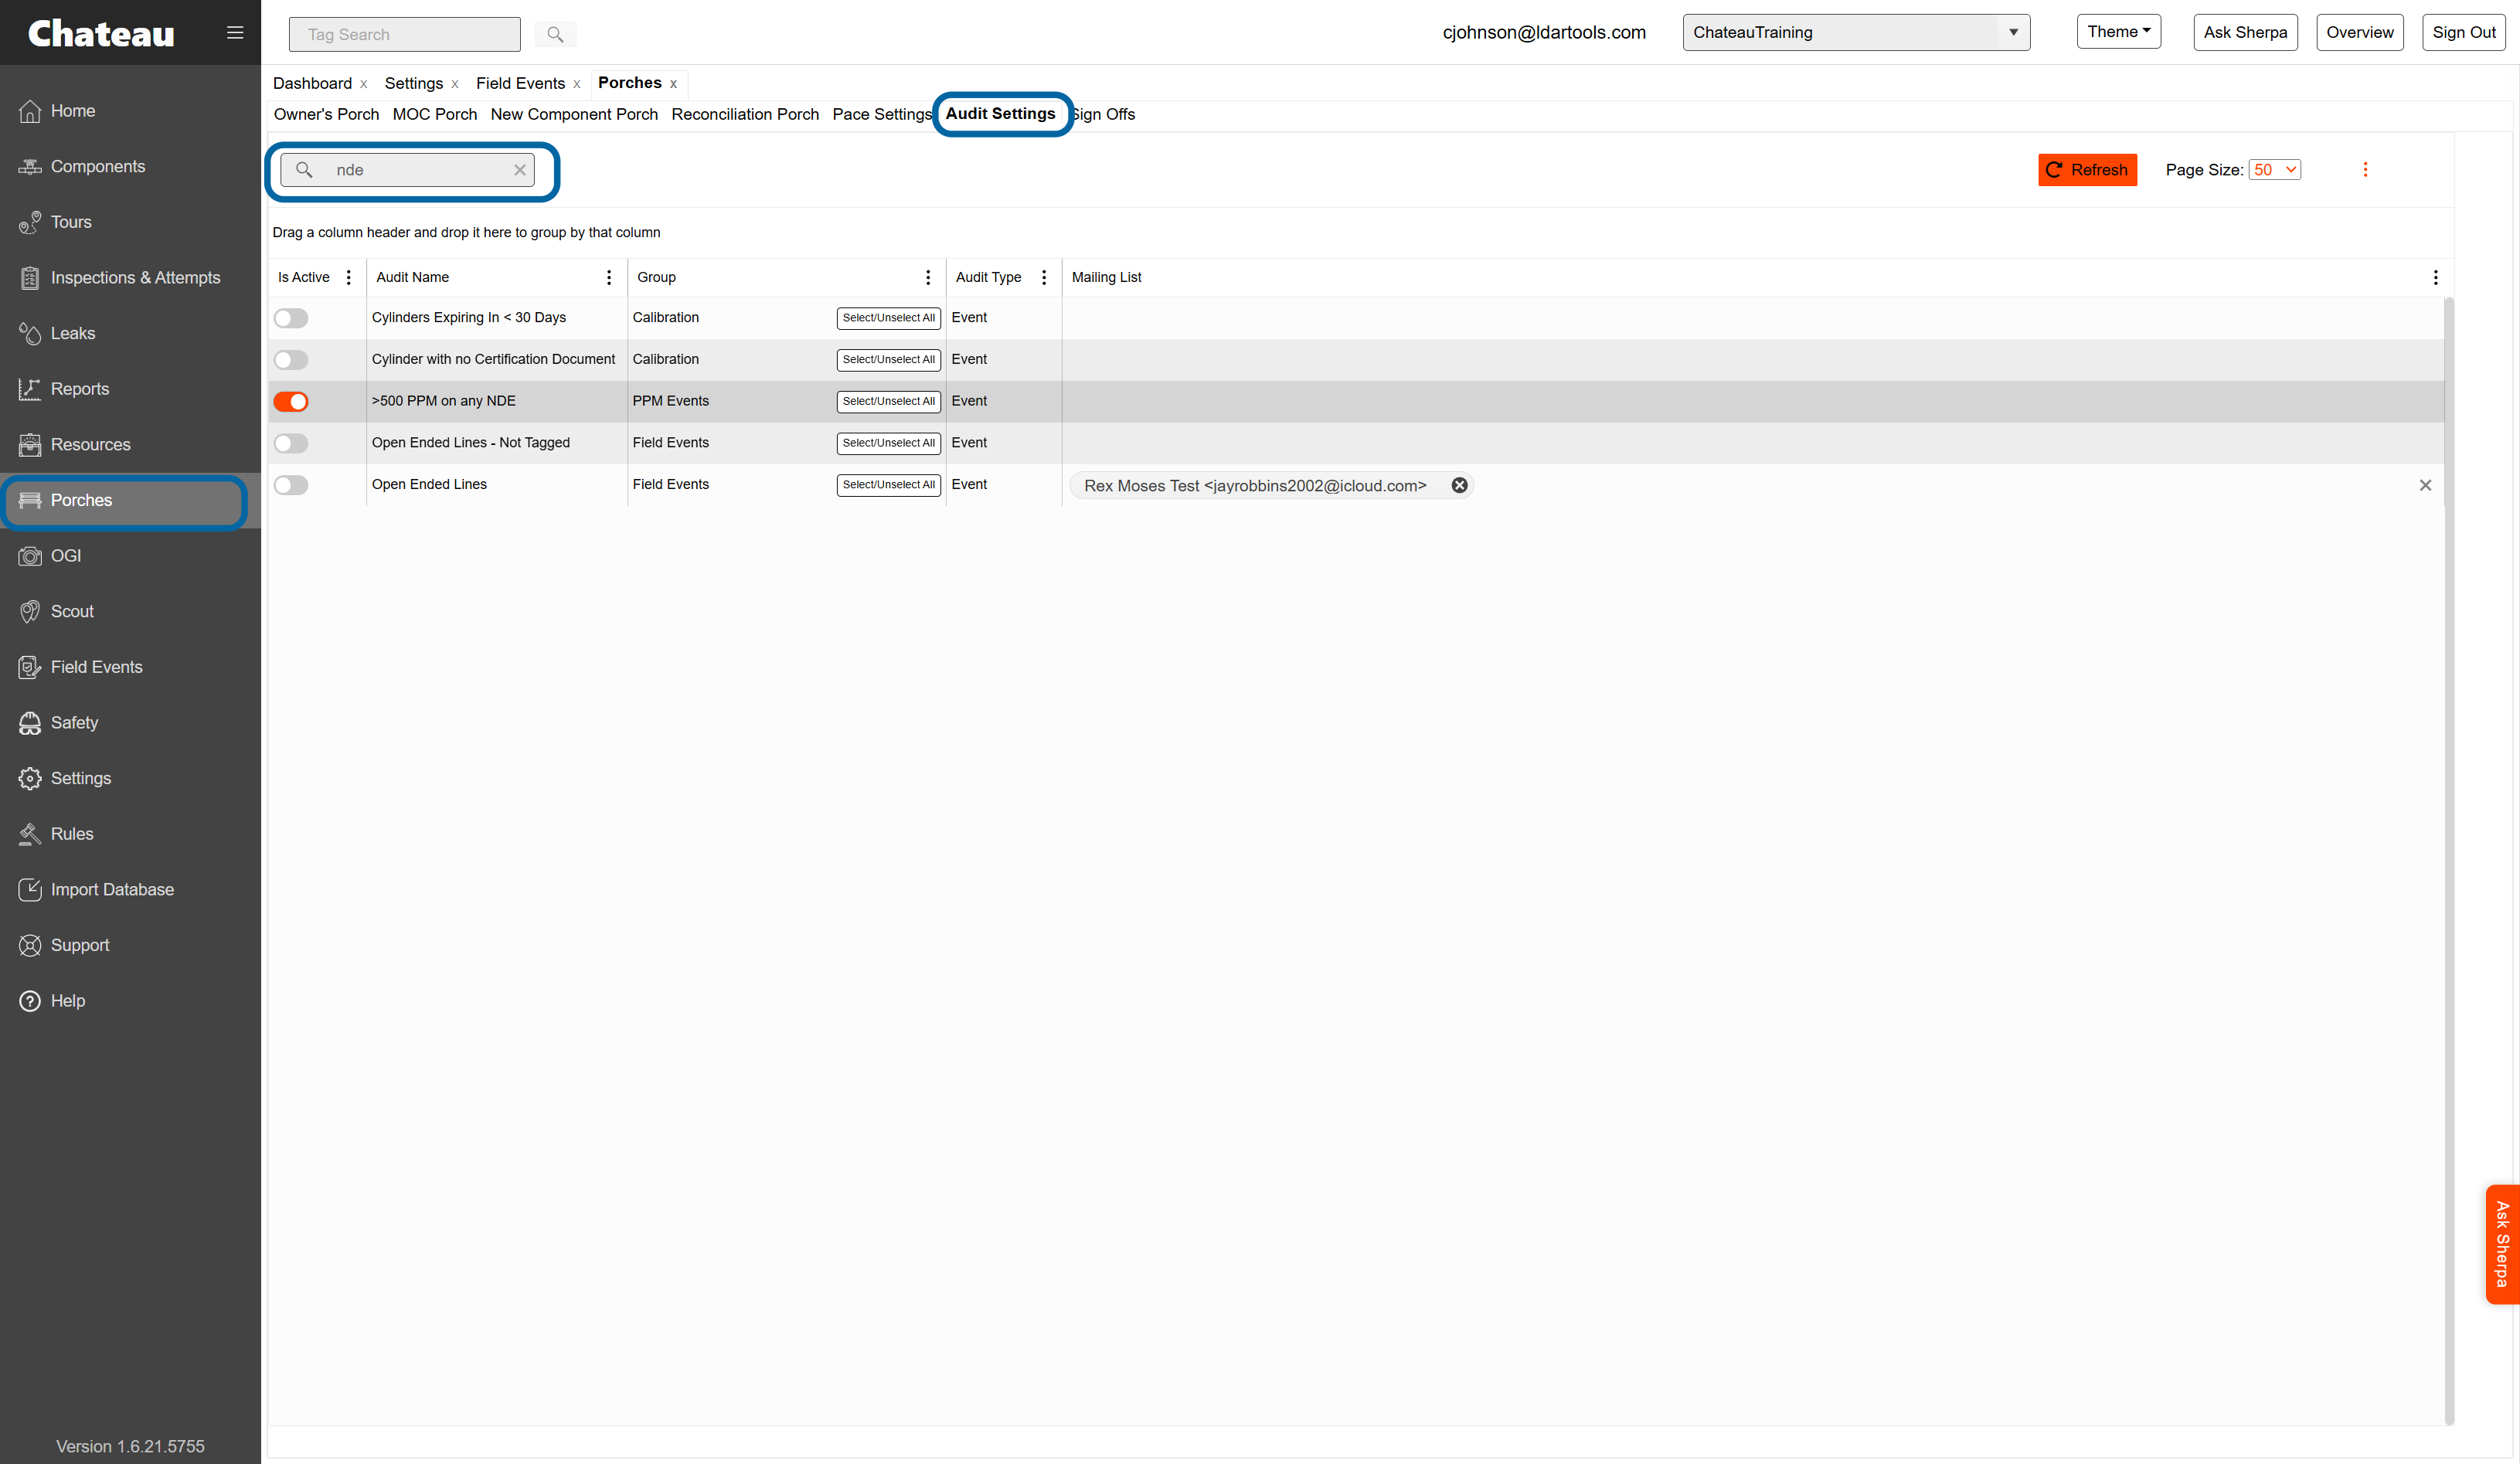Click the Chateau logo
Image resolution: width=2520 pixels, height=1464 pixels.
point(101,34)
